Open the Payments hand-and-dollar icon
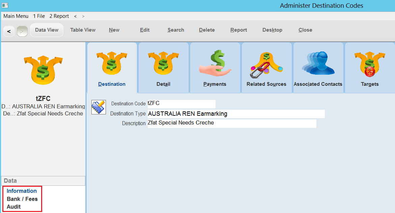The image size is (395, 213). [x=215, y=63]
